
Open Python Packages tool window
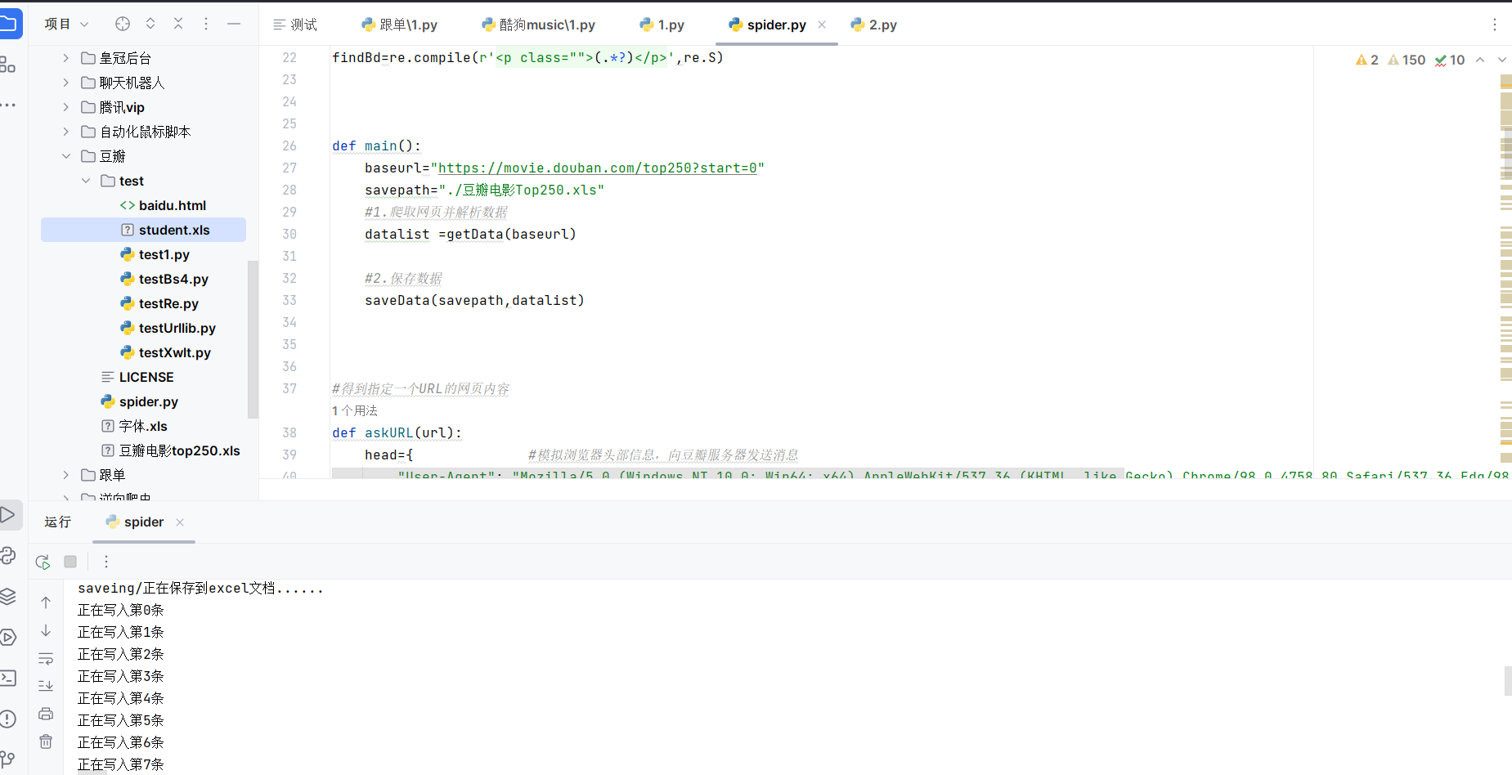pos(7,556)
